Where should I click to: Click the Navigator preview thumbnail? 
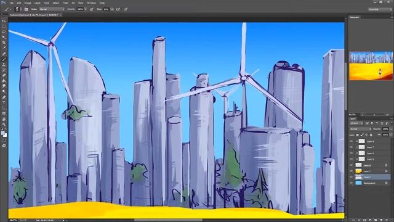pyautogui.click(x=371, y=66)
